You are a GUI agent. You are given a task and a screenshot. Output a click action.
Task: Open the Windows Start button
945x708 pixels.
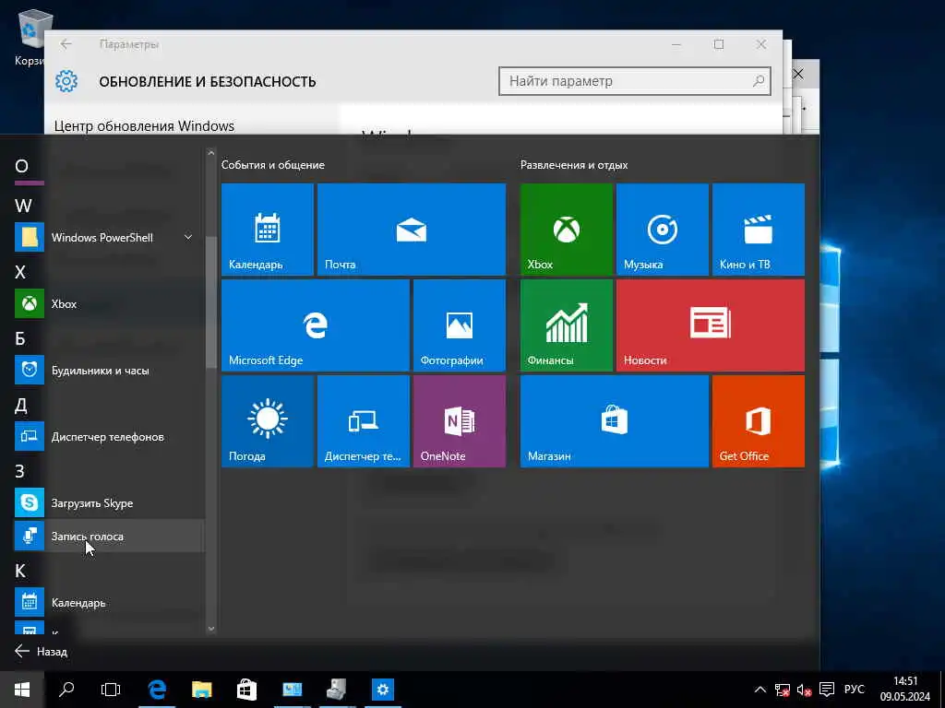coord(22,690)
